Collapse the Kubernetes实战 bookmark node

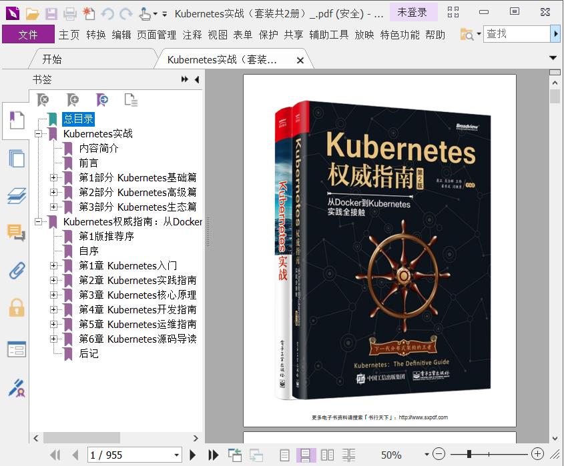click(x=38, y=133)
